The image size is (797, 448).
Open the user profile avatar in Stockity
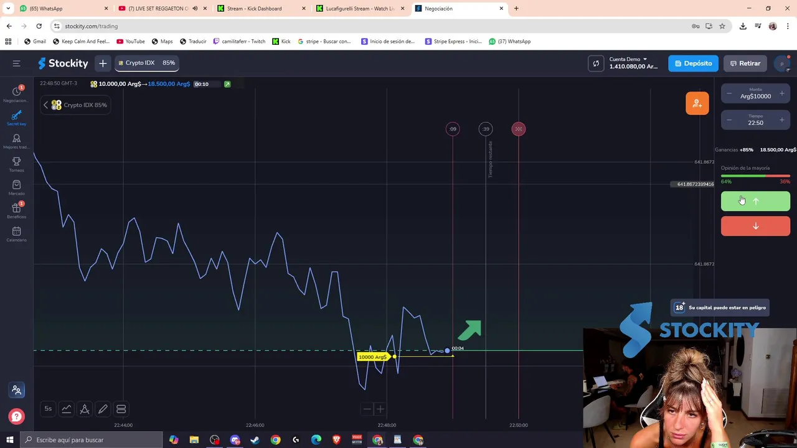point(782,63)
